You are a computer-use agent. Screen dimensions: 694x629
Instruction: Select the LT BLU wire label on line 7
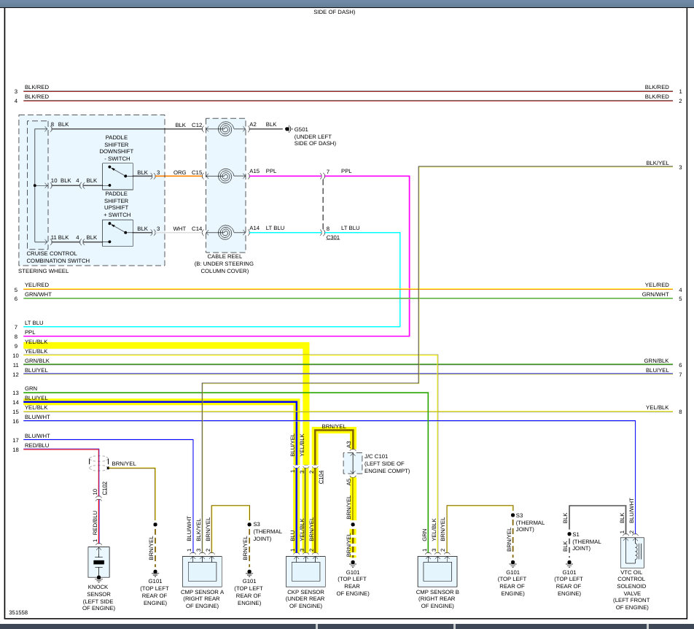pyautogui.click(x=34, y=323)
